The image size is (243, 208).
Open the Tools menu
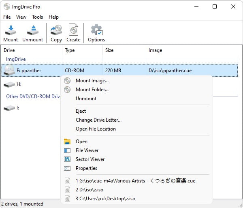tap(38, 17)
